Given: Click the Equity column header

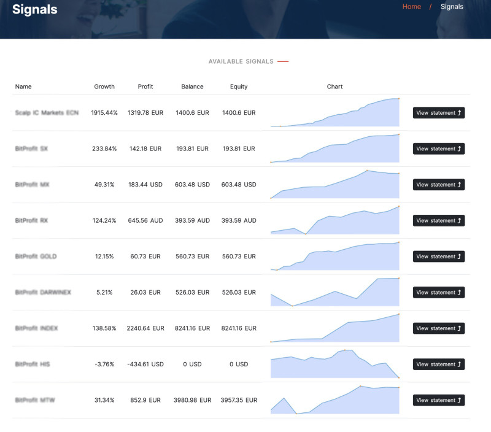Looking at the screenshot, I should (239, 87).
